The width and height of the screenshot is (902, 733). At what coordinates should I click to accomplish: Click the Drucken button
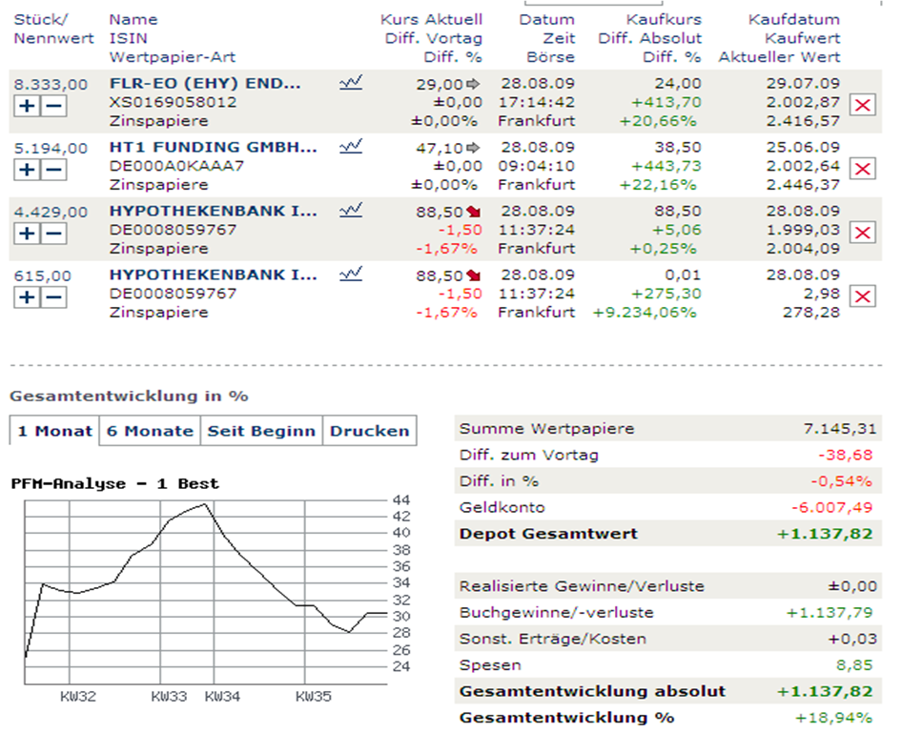[x=369, y=431]
